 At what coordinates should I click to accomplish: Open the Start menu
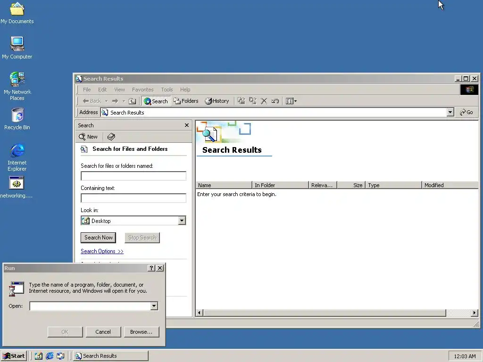[14, 356]
